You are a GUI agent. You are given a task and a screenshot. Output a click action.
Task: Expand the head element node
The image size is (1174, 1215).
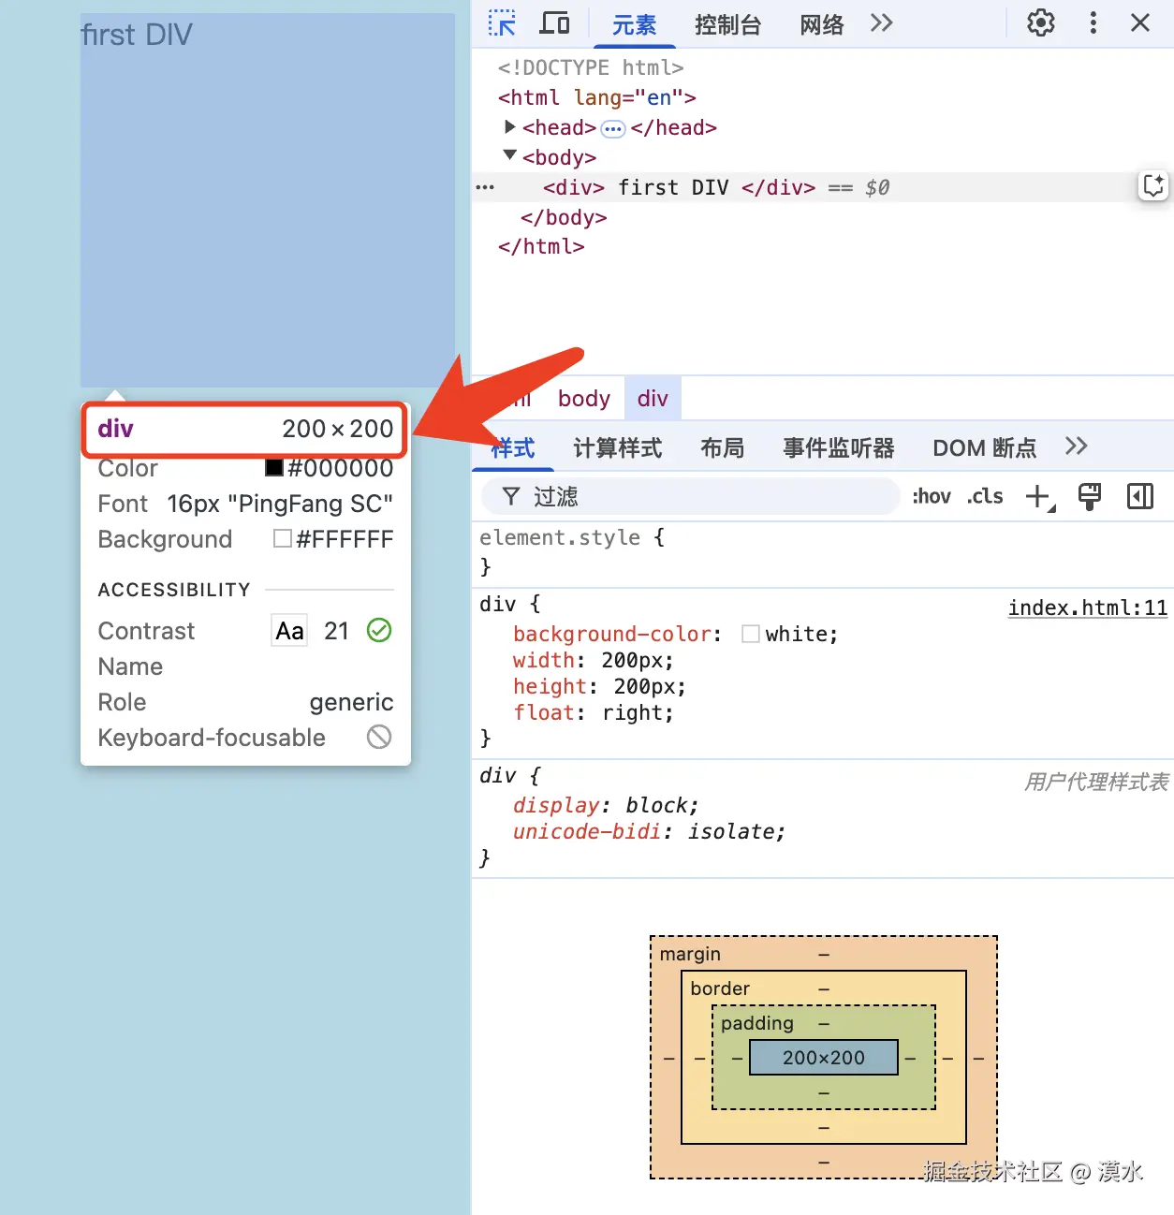click(x=509, y=126)
